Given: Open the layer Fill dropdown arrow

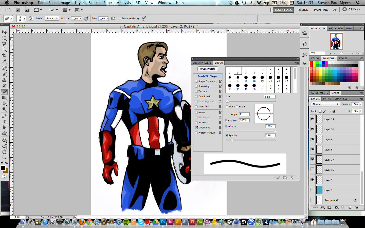Looking at the screenshot, I should click(x=360, y=111).
